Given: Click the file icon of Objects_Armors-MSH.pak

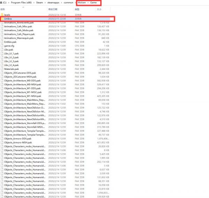Looking at the screenshot, I should [2, 142].
